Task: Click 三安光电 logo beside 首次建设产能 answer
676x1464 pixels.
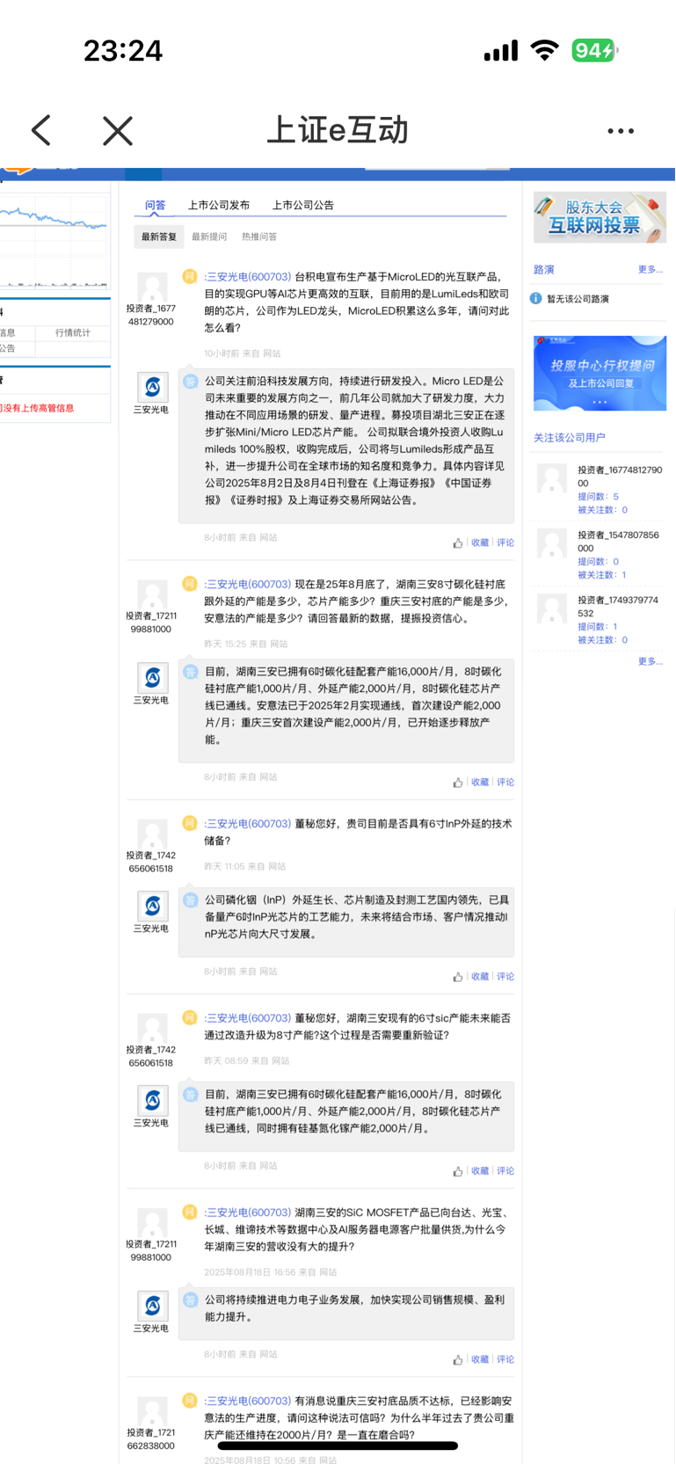Action: 152,678
